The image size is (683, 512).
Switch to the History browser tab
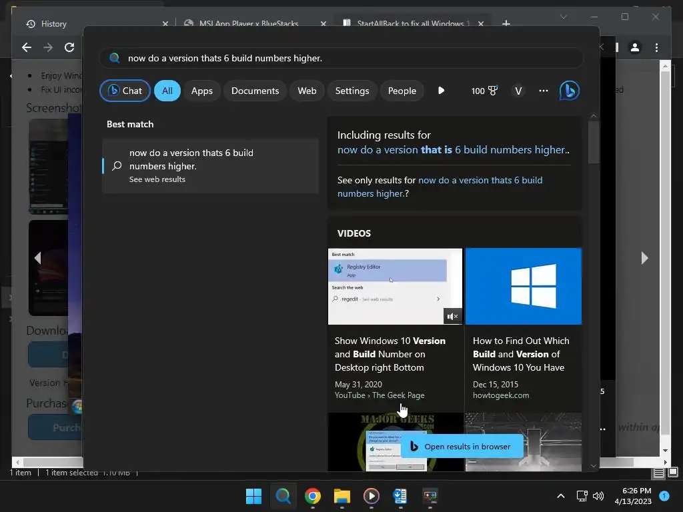pyautogui.click(x=54, y=23)
